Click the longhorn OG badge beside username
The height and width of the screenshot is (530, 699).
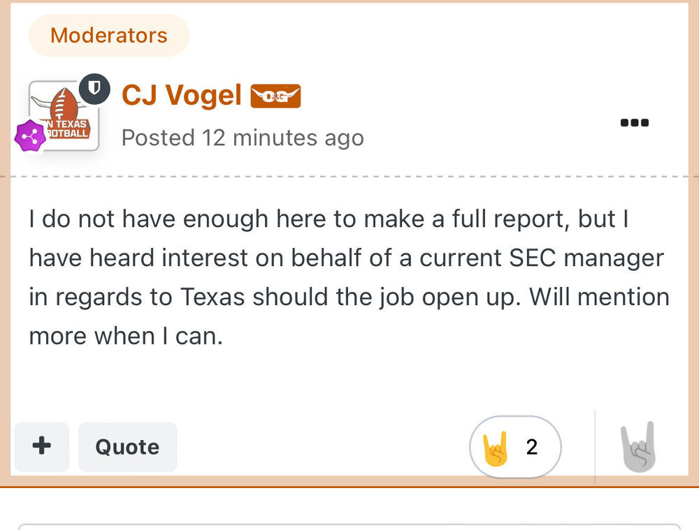(x=275, y=96)
